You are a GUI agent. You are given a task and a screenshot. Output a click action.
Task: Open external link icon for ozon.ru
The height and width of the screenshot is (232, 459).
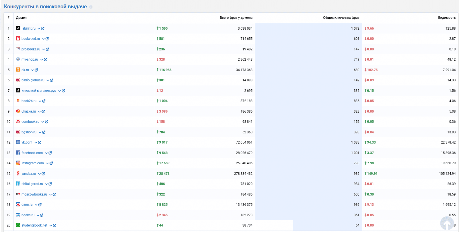coord(40,205)
